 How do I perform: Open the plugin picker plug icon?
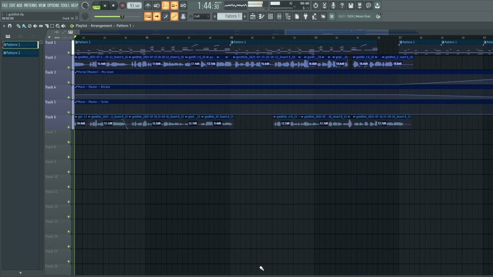pyautogui.click(x=306, y=16)
